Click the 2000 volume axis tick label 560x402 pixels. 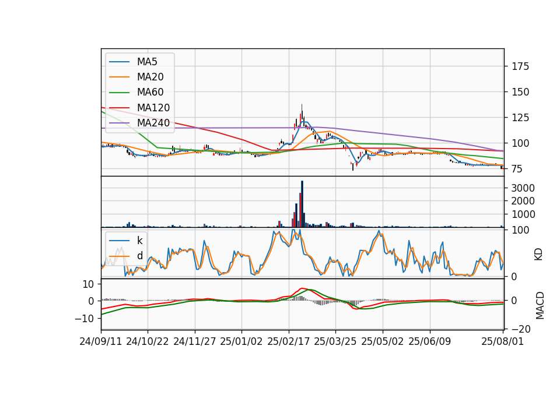tap(523, 201)
